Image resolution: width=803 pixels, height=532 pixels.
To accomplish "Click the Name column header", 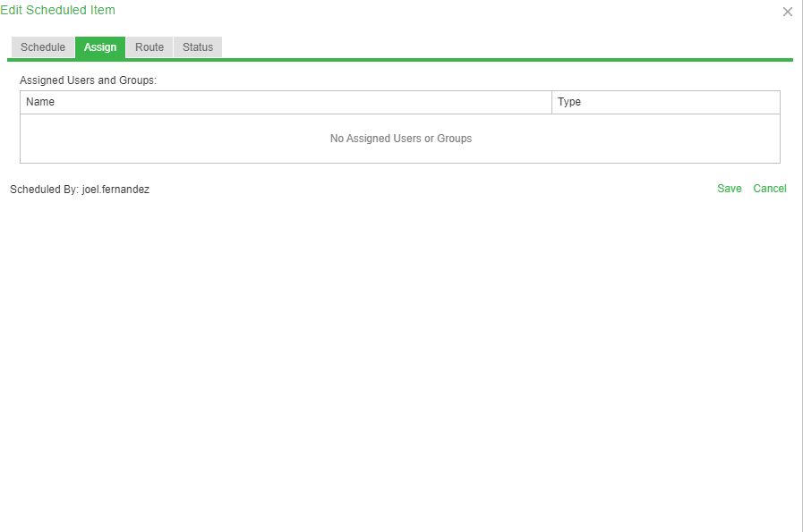I will [286, 102].
